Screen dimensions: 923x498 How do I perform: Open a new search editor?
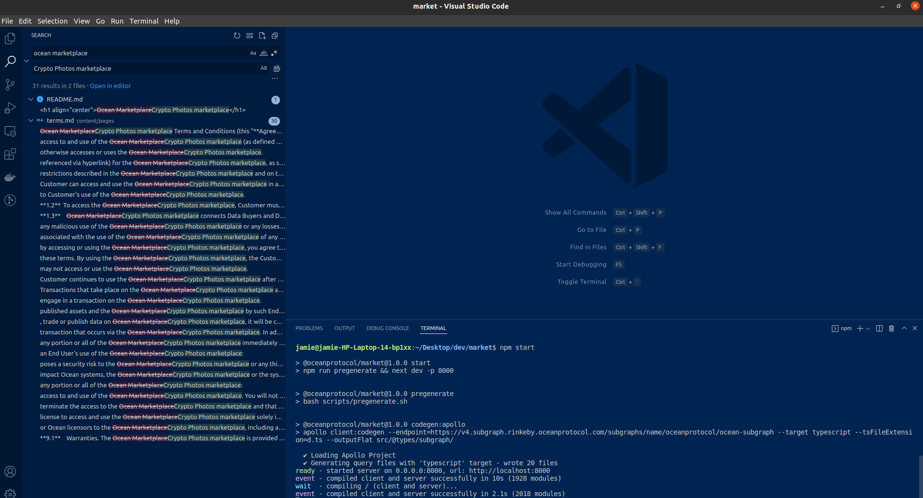tap(262, 36)
